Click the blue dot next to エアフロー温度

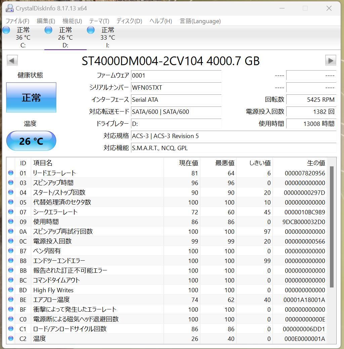tap(11, 300)
